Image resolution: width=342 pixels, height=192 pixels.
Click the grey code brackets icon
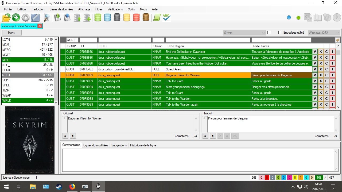(308, 18)
